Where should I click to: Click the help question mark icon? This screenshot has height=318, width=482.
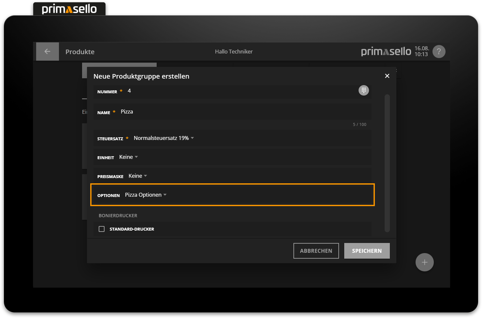[x=439, y=51]
